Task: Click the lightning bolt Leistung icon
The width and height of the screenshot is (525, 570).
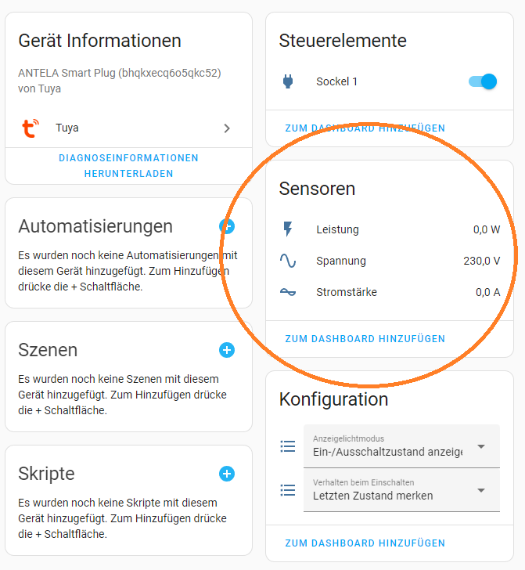Action: click(288, 229)
